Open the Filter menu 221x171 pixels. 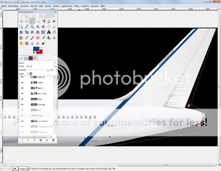pos(77,6)
